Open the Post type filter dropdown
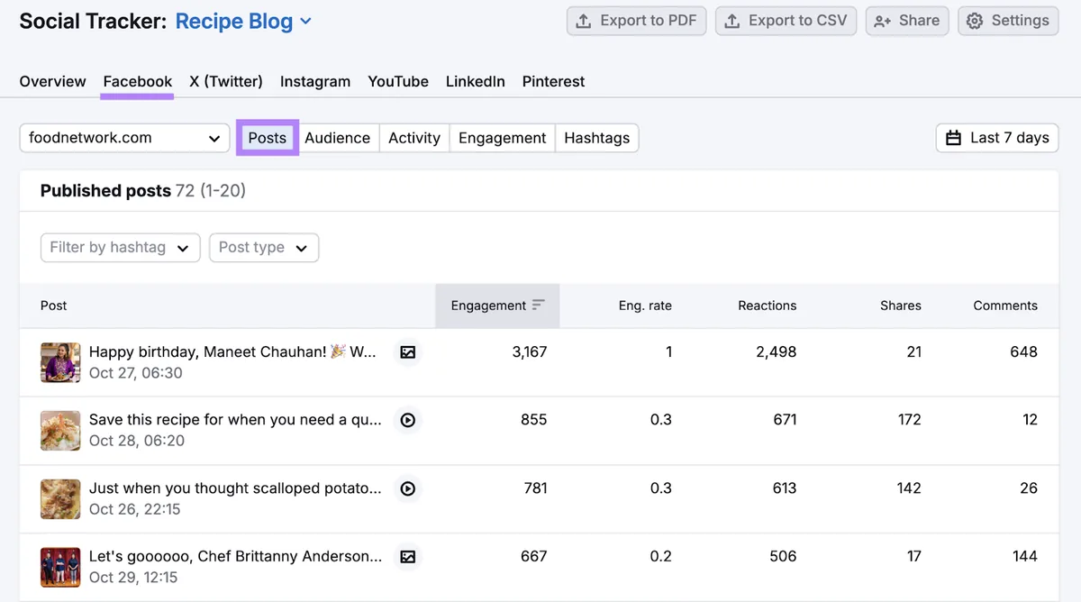 264,248
